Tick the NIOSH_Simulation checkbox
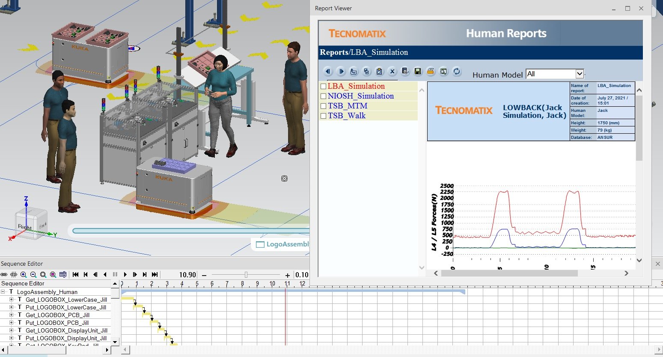 tap(324, 96)
